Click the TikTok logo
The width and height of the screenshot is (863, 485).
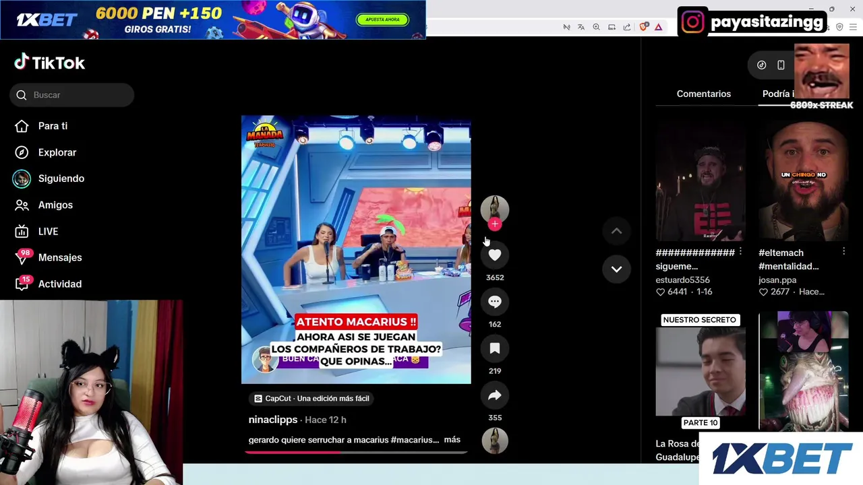pyautogui.click(x=50, y=63)
